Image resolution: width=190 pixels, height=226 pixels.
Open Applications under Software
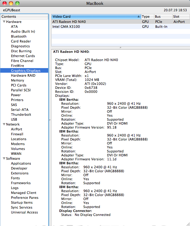pos(21,163)
